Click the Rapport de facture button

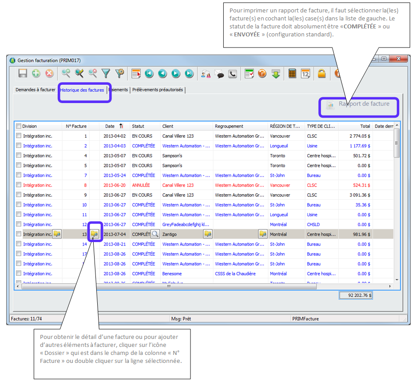pyautogui.click(x=359, y=104)
